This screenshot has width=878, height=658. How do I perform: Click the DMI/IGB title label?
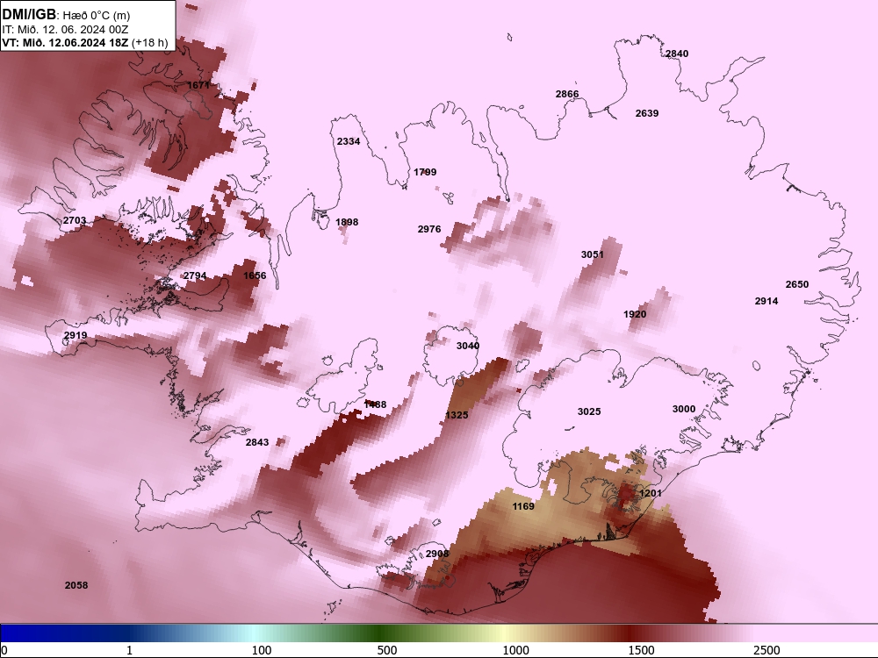click(29, 15)
